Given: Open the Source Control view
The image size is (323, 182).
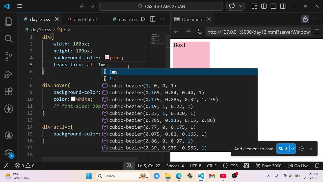Looking at the screenshot, I should (x=9, y=56).
